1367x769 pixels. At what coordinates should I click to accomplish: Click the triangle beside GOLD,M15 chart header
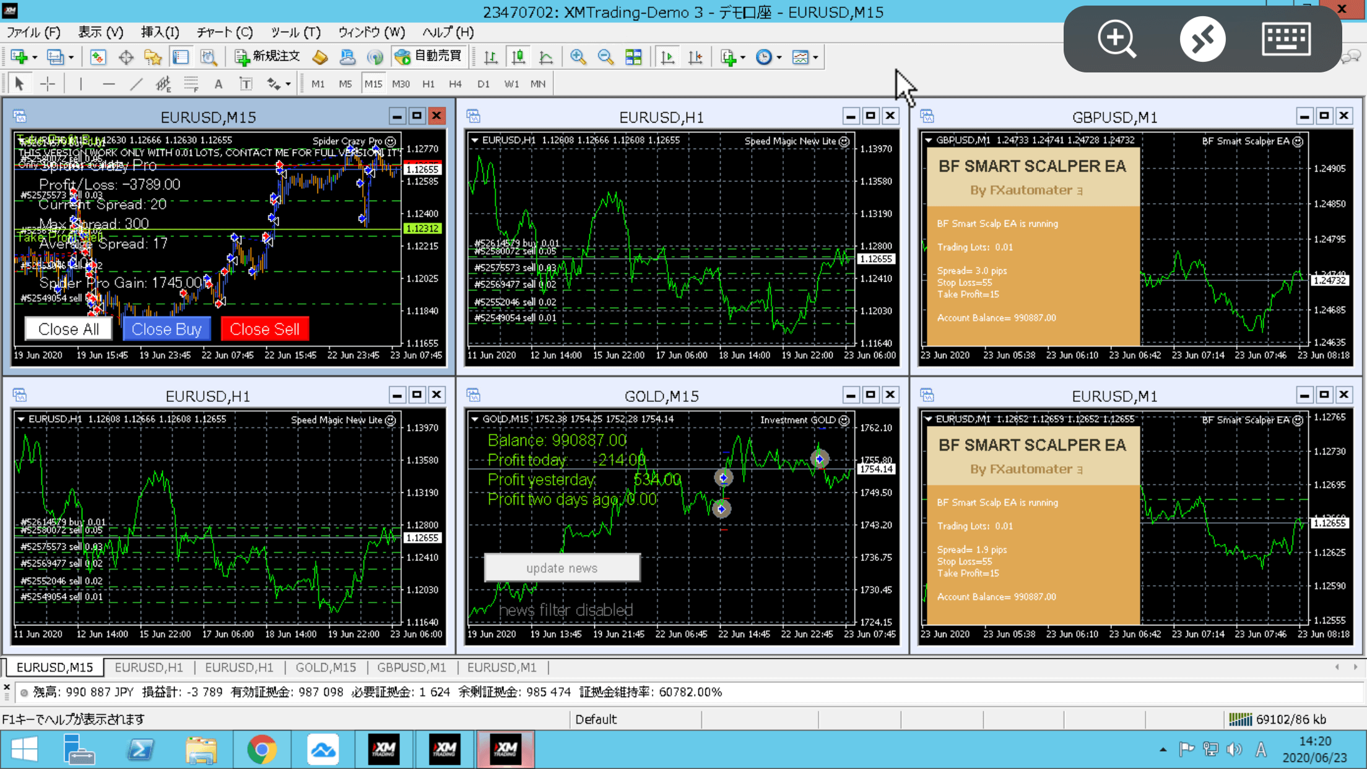click(475, 419)
